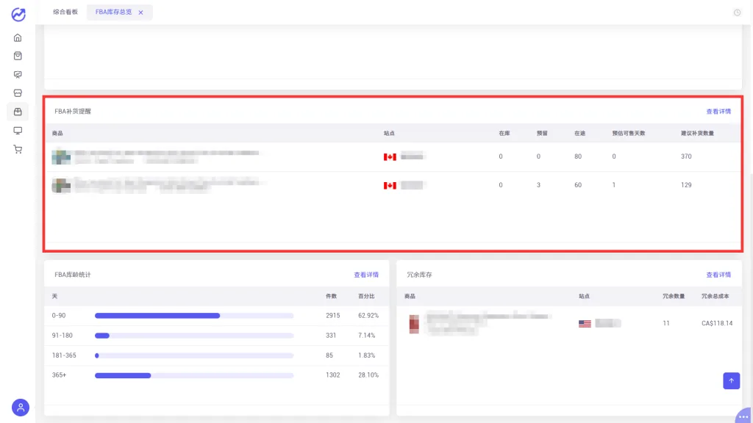Click the 0-90 days progress bar
Viewport: 753px width, 423px height.
coord(194,316)
